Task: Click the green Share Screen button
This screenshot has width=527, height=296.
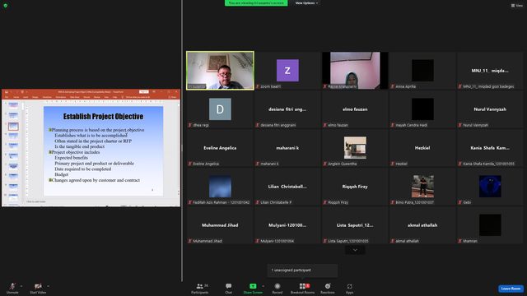Action: point(253,288)
